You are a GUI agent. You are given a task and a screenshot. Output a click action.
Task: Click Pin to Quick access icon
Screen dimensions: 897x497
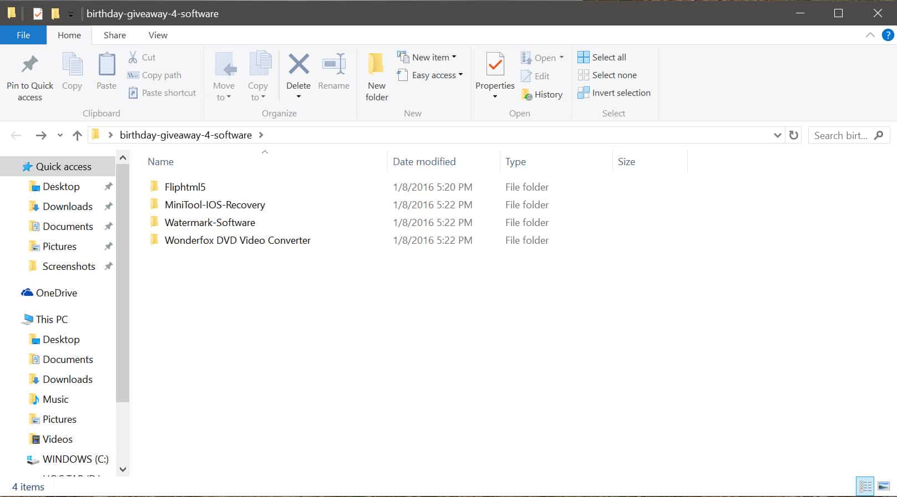[30, 65]
